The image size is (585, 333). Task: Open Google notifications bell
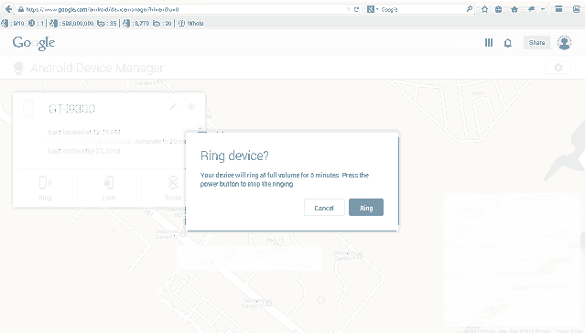tap(508, 43)
